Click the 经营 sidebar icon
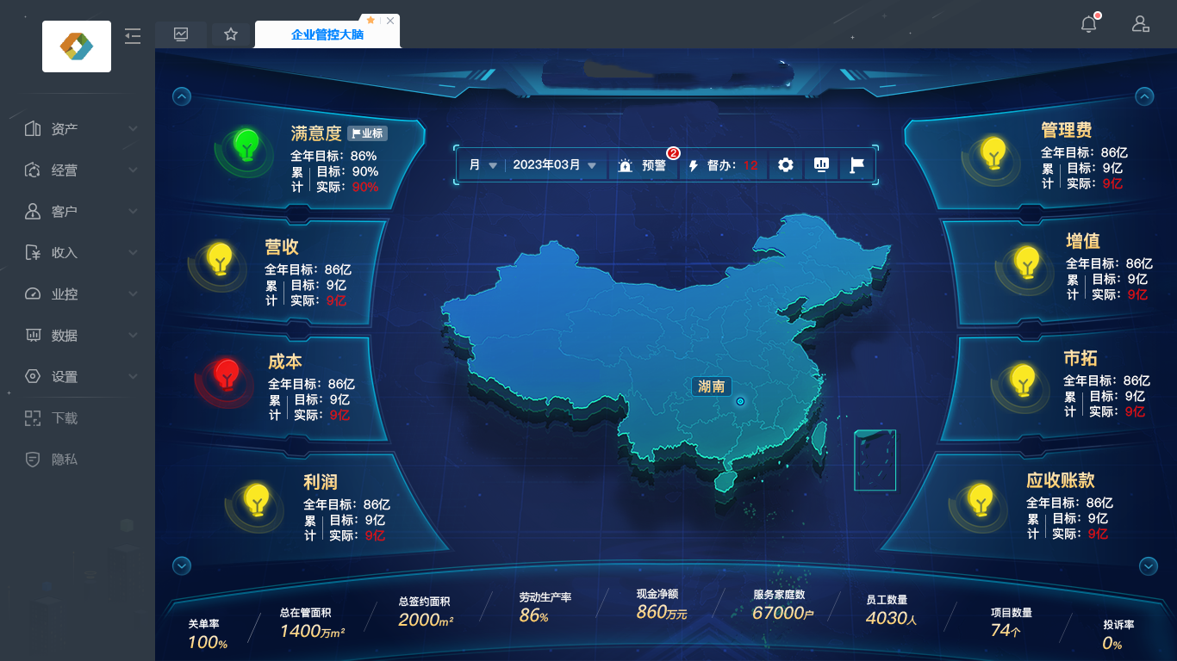Image resolution: width=1177 pixels, height=661 pixels. [33, 170]
